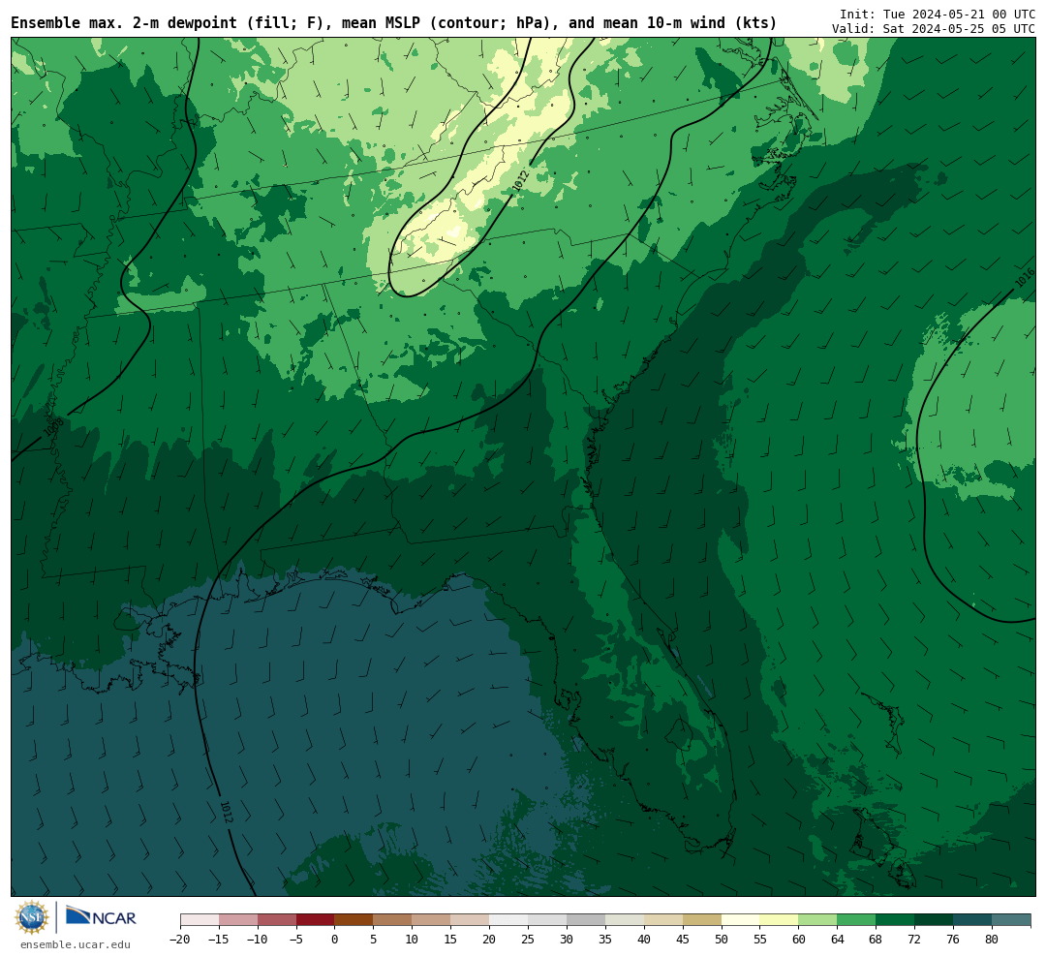1046x957 pixels.
Task: Click the 1016 isobar contour label
Action: [1025, 278]
